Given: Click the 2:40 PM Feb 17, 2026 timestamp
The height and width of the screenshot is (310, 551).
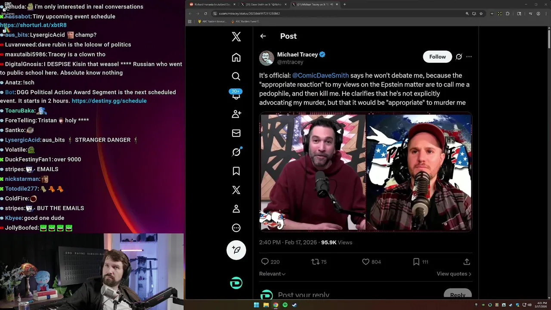Looking at the screenshot, I should [288, 242].
